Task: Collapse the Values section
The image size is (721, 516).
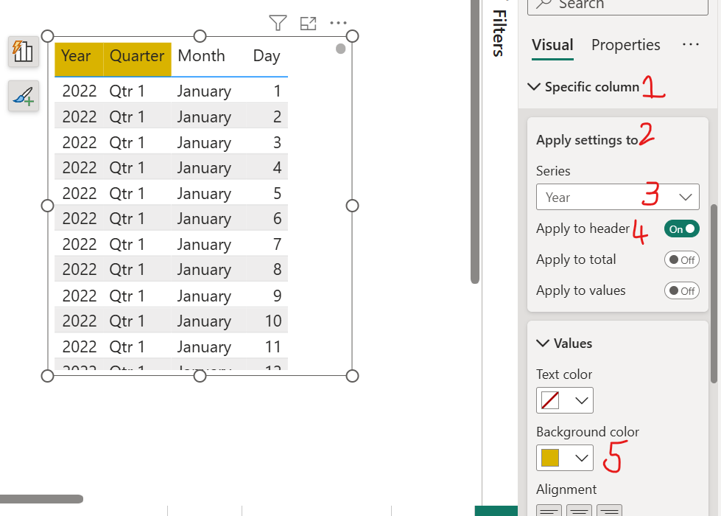Action: pos(543,343)
